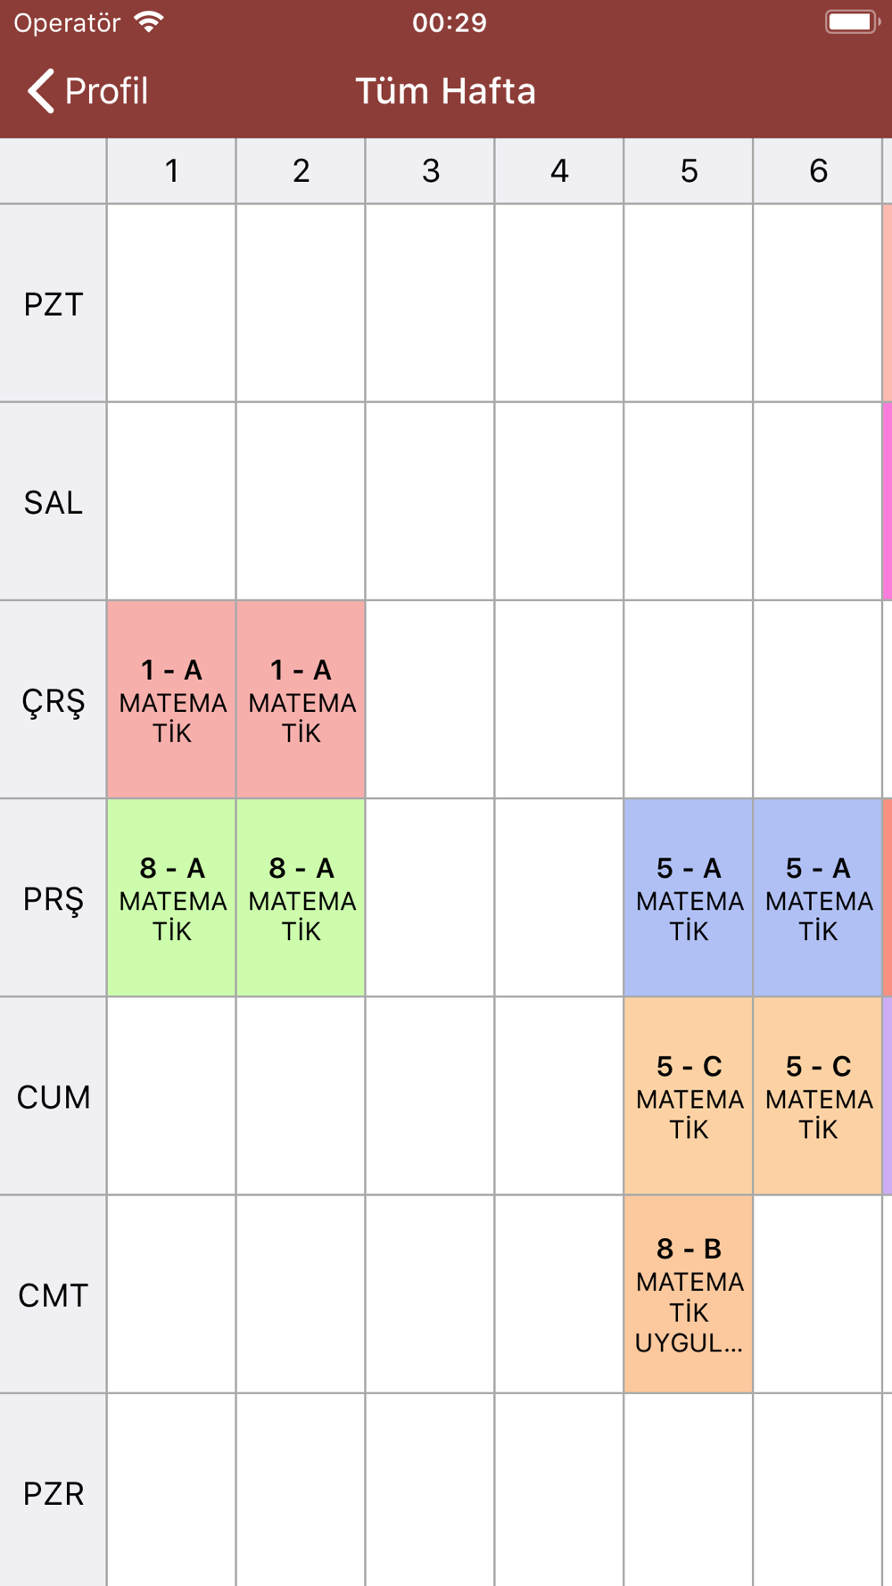Viewport: 892px width, 1586px height.
Task: Tap the CMT day row header
Action: tap(54, 1294)
